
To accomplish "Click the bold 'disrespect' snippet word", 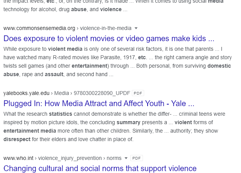I will pyautogui.click(x=17, y=139).
